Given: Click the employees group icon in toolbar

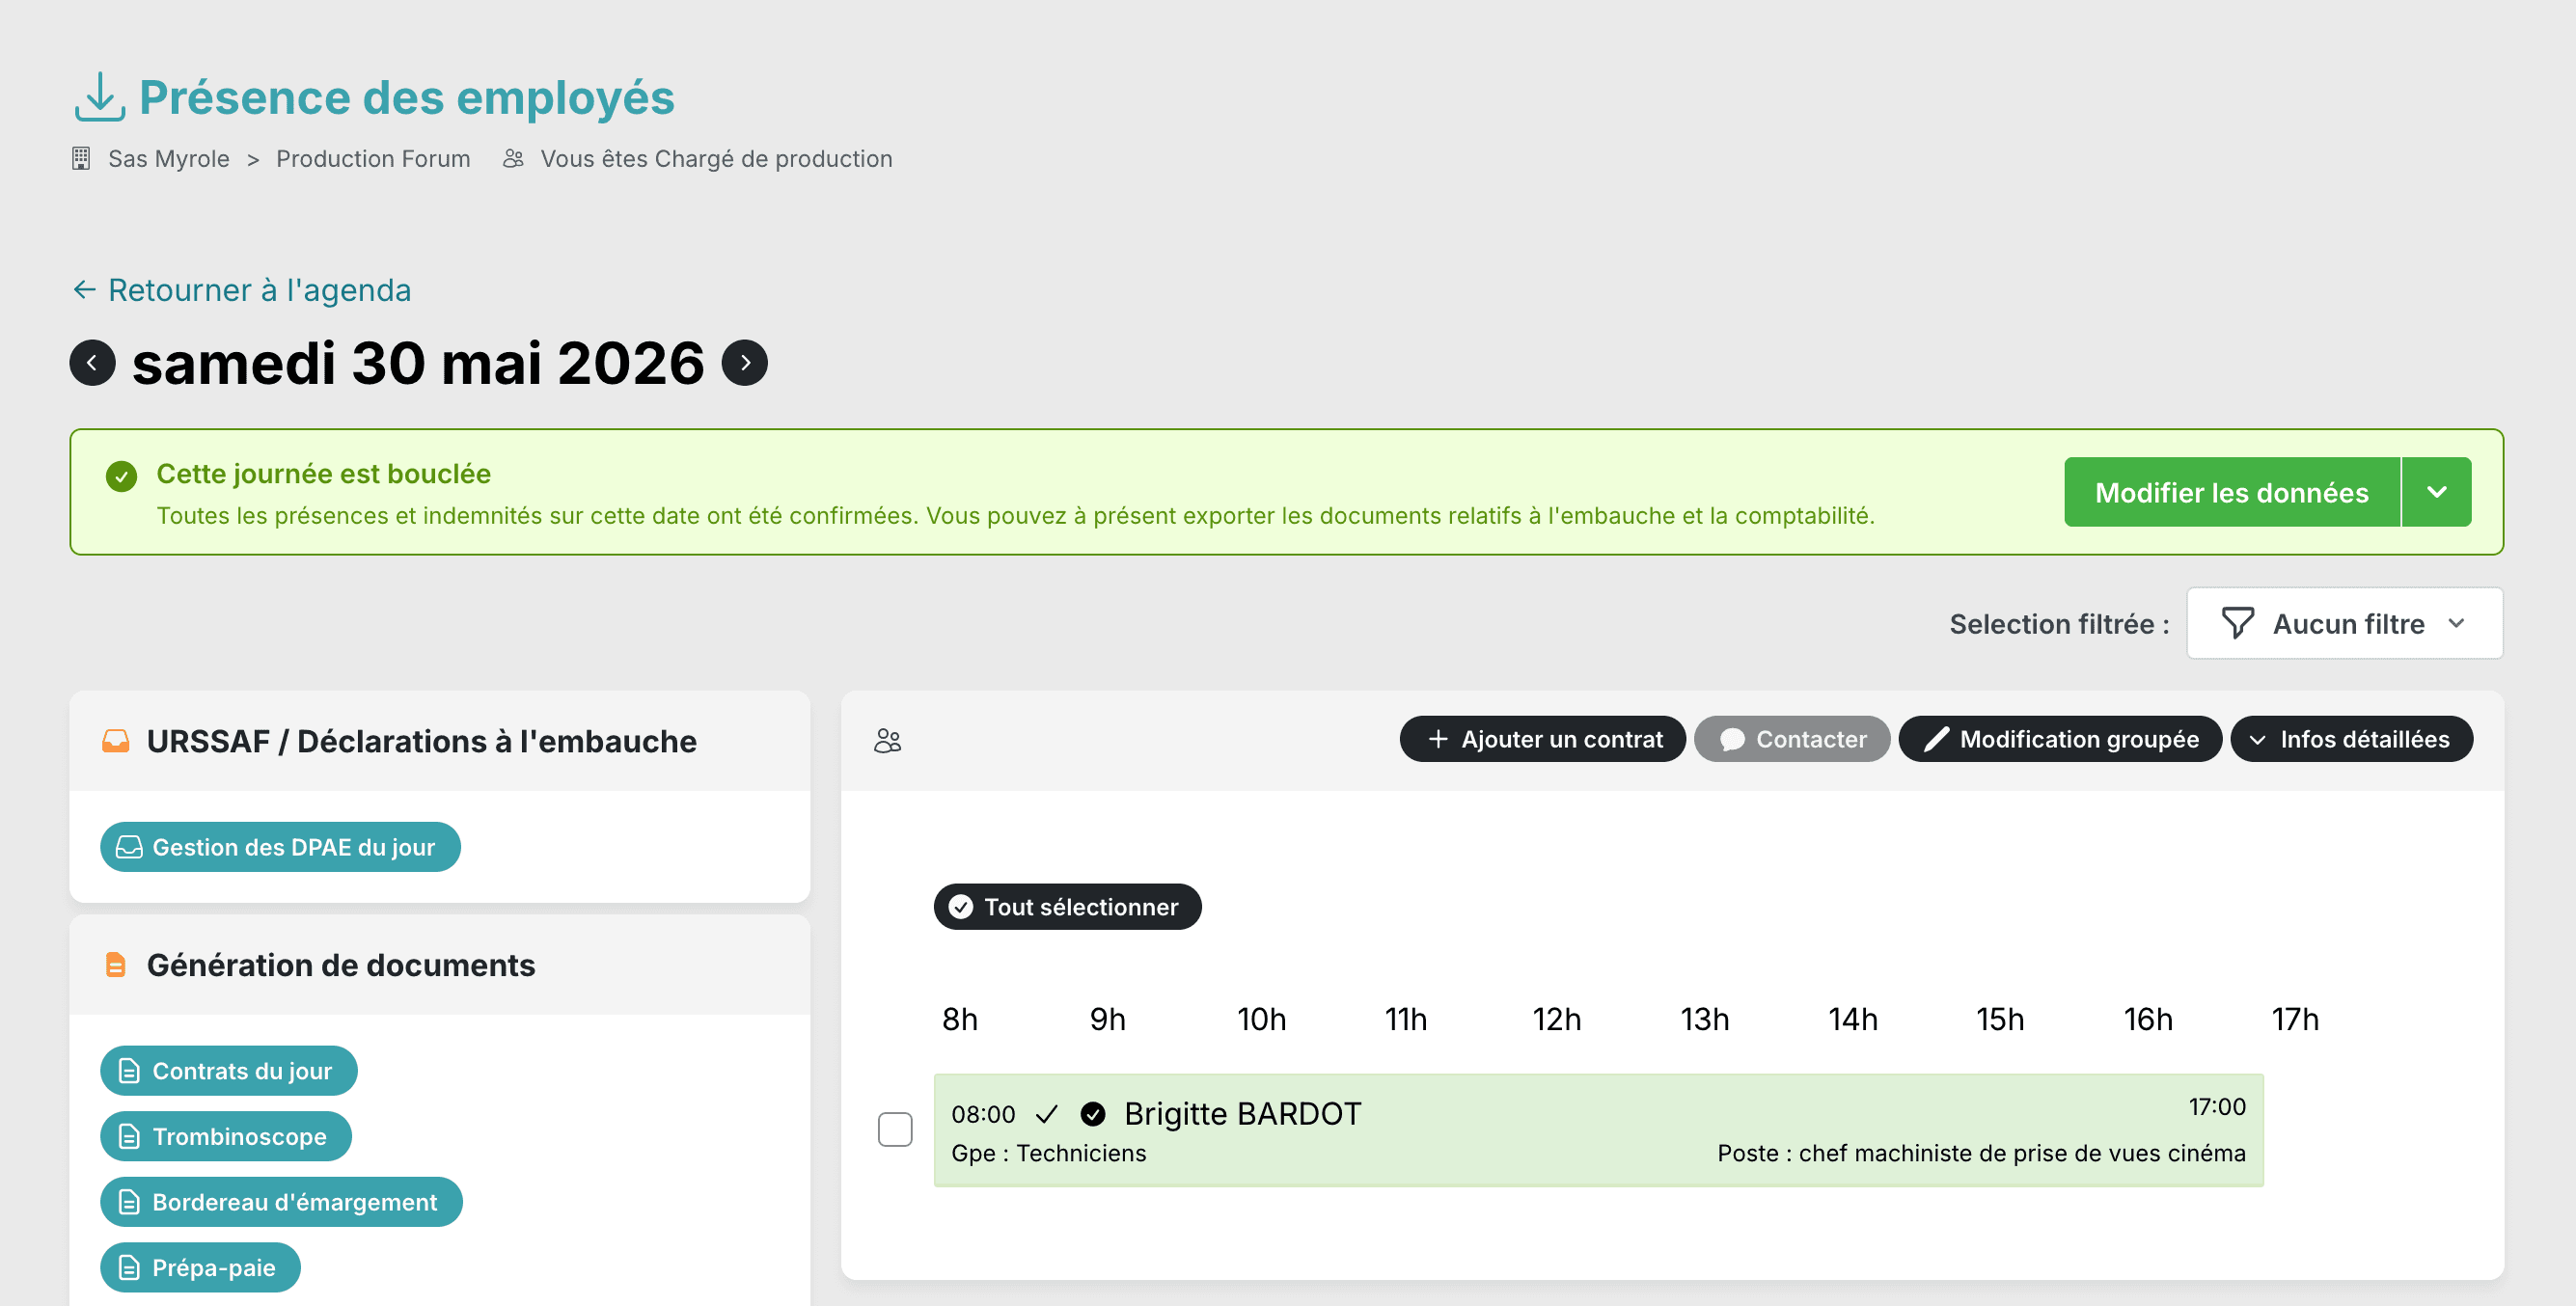Looking at the screenshot, I should (x=888, y=740).
